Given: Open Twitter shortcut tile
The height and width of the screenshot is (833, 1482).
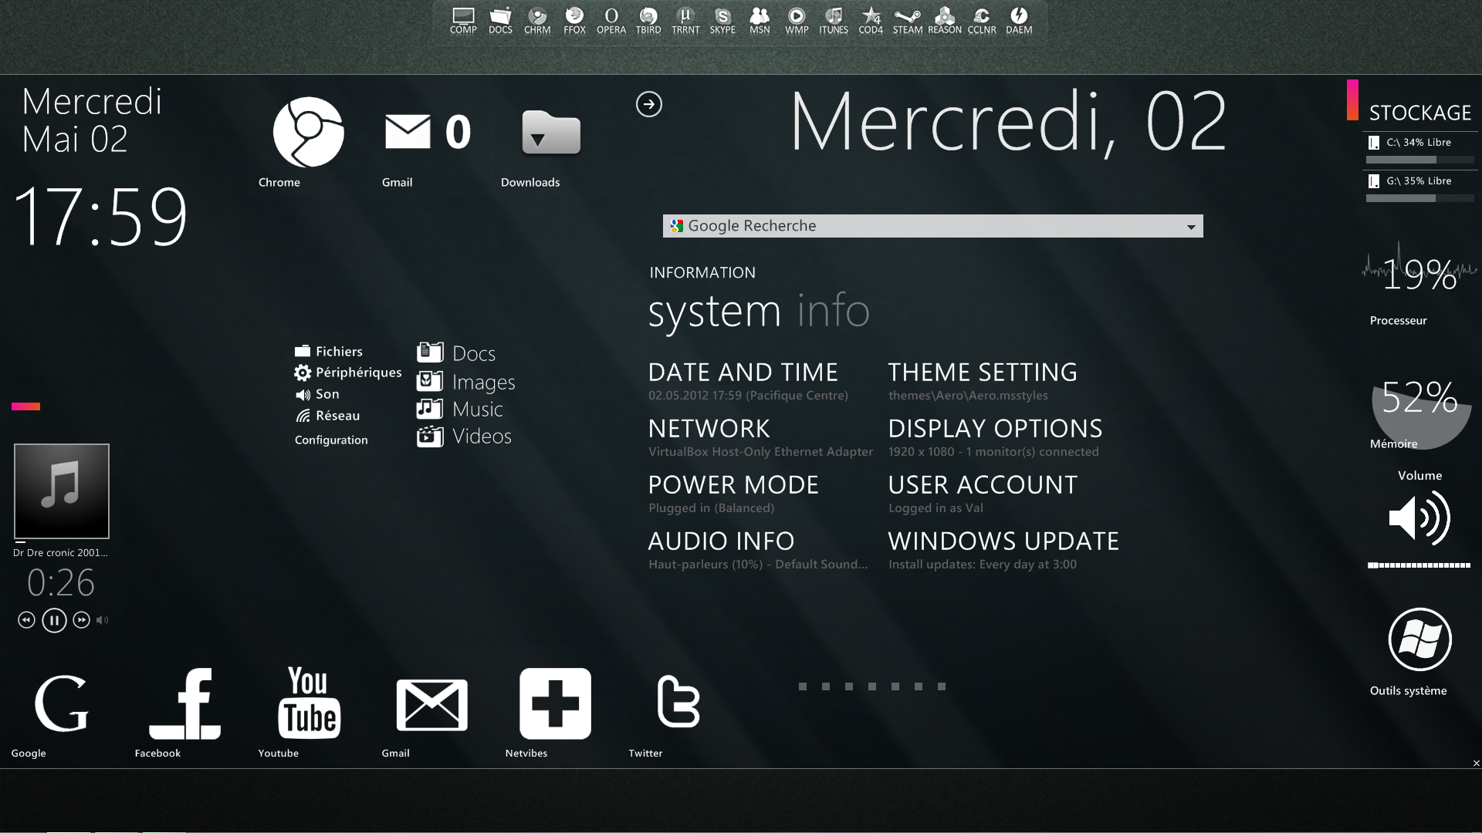Looking at the screenshot, I should [678, 701].
